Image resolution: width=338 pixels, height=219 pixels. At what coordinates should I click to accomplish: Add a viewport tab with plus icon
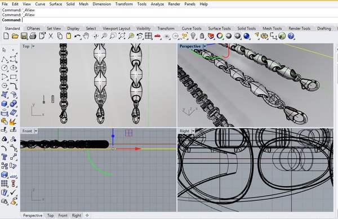tap(87, 215)
